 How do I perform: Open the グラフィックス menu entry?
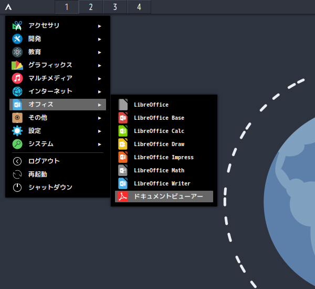coord(58,65)
